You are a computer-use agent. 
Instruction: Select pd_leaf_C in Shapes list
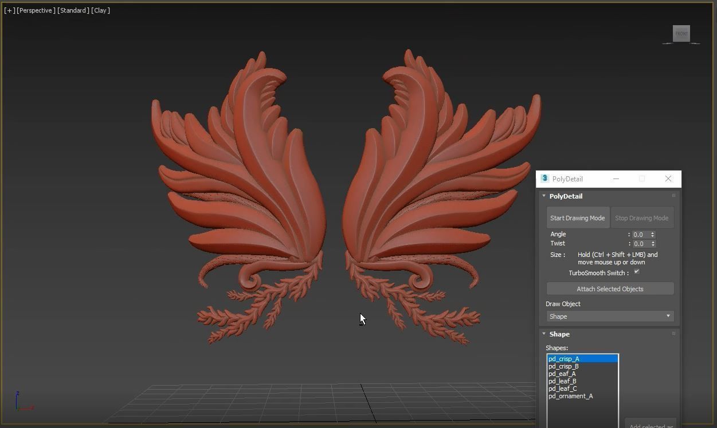(x=583, y=389)
